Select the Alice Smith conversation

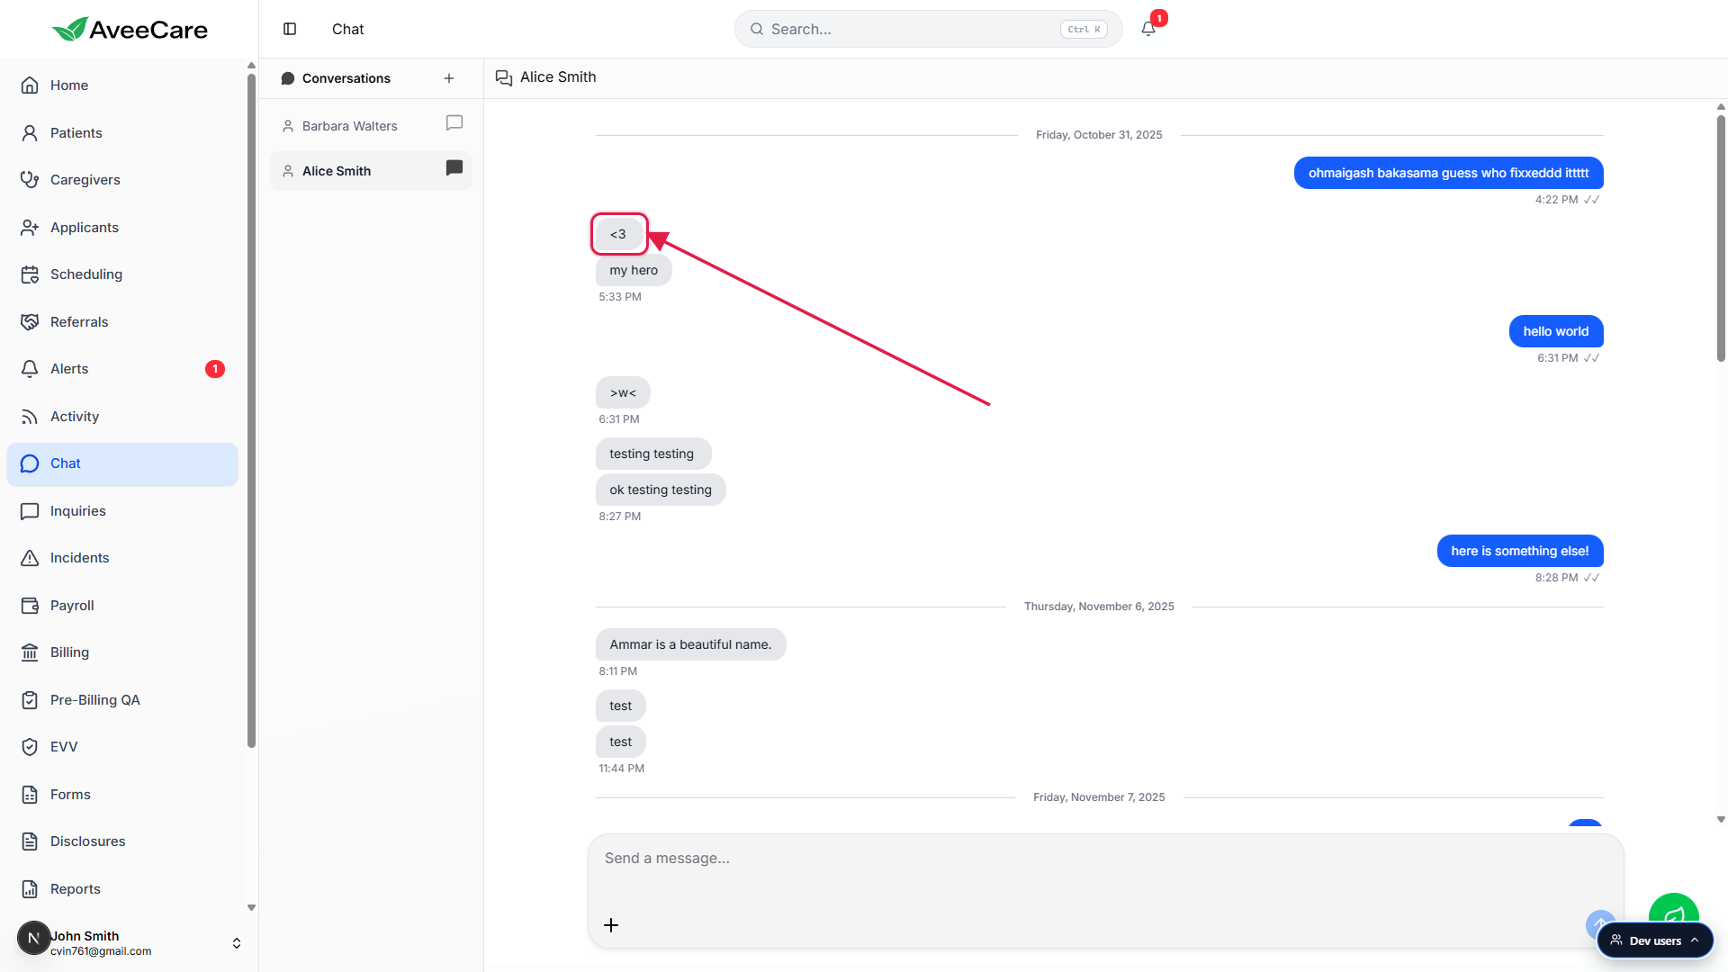[371, 171]
